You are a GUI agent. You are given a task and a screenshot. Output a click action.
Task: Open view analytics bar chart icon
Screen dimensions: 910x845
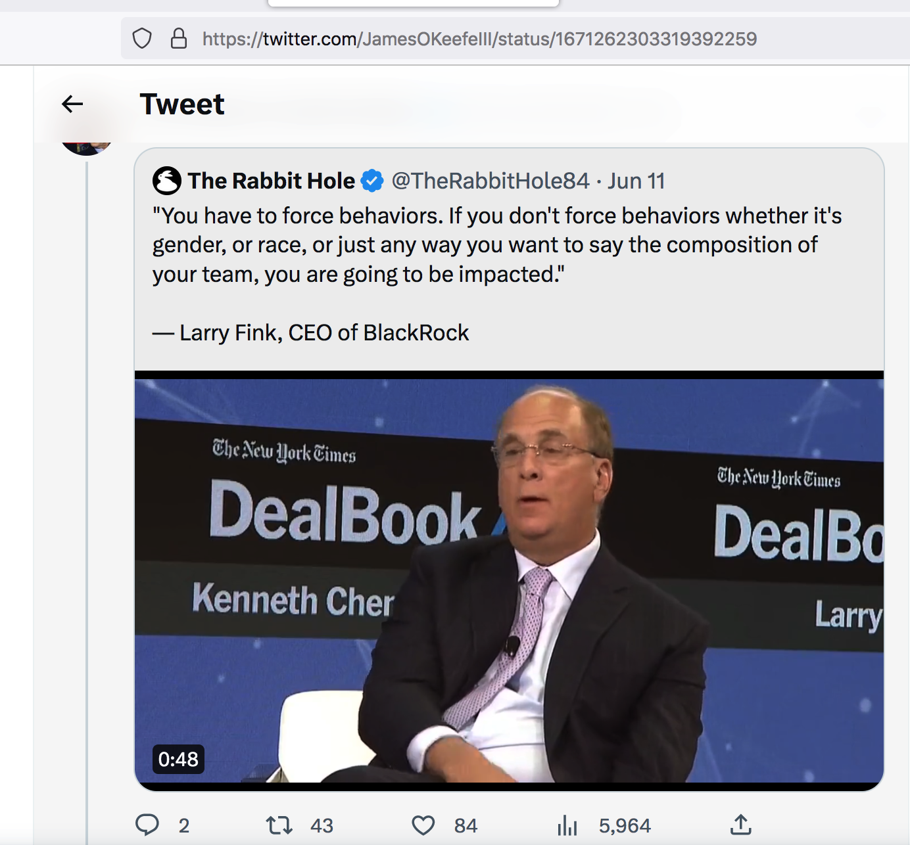tap(567, 825)
